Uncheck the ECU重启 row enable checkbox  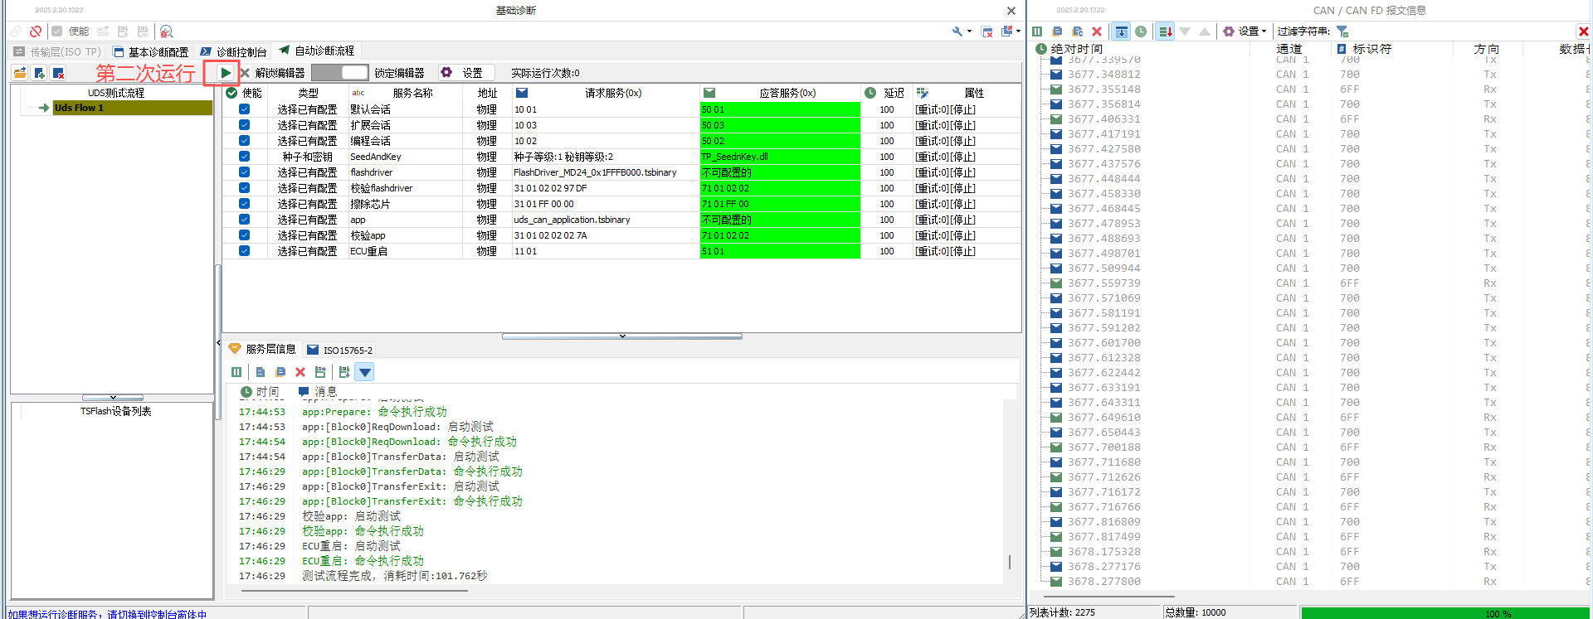[x=244, y=251]
